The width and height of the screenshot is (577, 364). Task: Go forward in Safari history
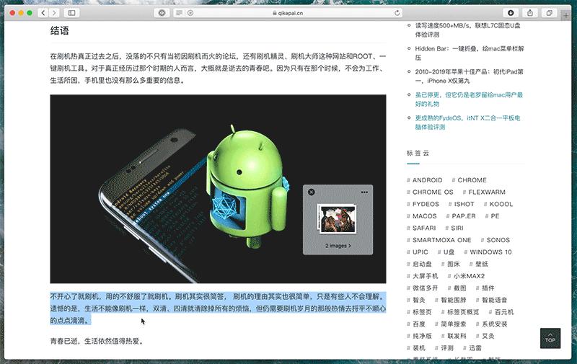[x=54, y=13]
